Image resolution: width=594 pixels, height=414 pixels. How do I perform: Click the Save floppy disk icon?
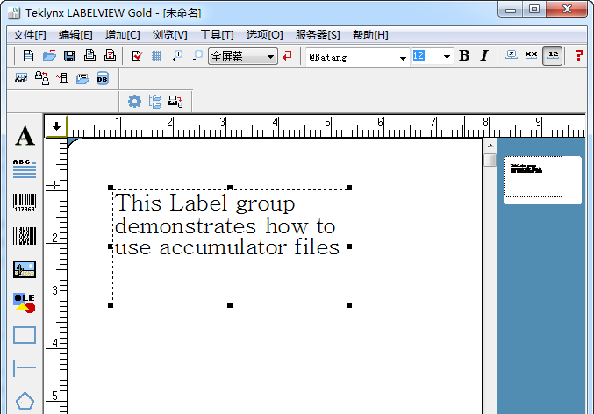tap(69, 56)
